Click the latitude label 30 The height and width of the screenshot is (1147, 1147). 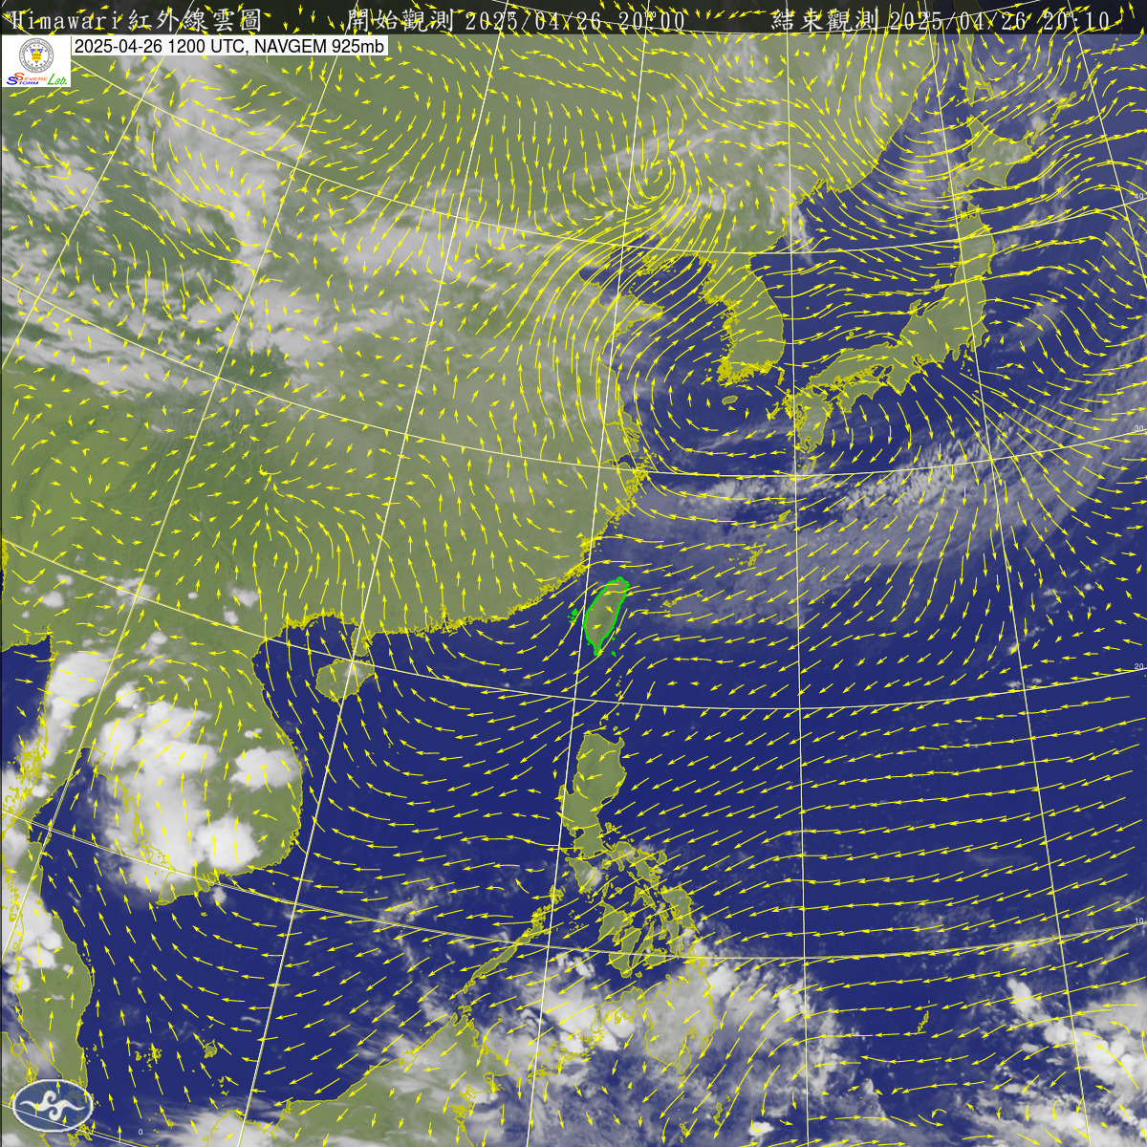click(1138, 429)
